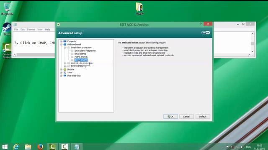268x150 pixels.
Task: Open the File menu in Notepad
Action: pyautogui.click(x=16, y=30)
